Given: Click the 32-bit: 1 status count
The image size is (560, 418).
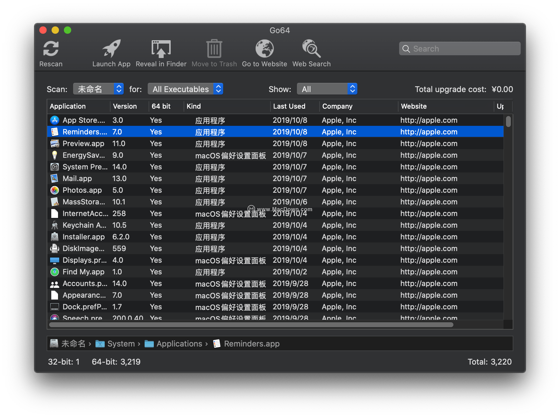Looking at the screenshot, I should click(64, 362).
